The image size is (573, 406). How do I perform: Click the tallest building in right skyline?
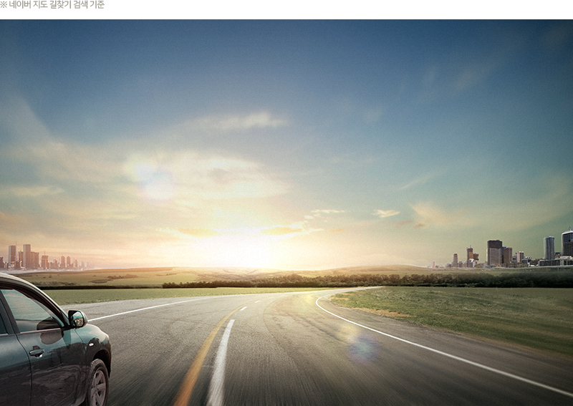[x=567, y=243]
